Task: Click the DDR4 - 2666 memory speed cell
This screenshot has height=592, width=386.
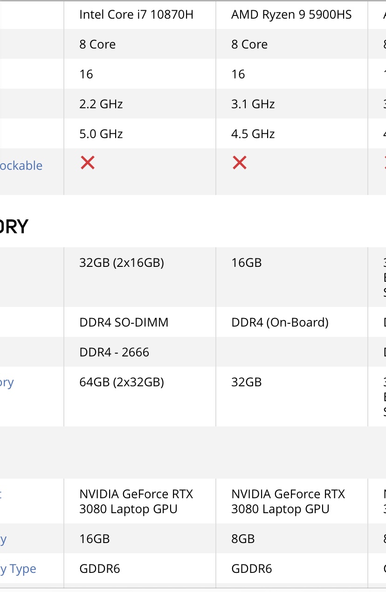Action: 114,352
